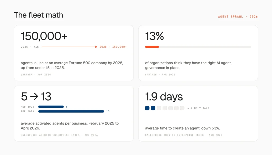Click the first filled blue day square
This screenshot has height=155, width=272.
coord(147,108)
